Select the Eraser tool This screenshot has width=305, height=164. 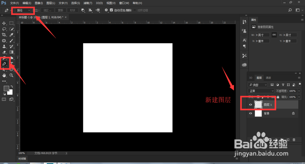coord(4,52)
